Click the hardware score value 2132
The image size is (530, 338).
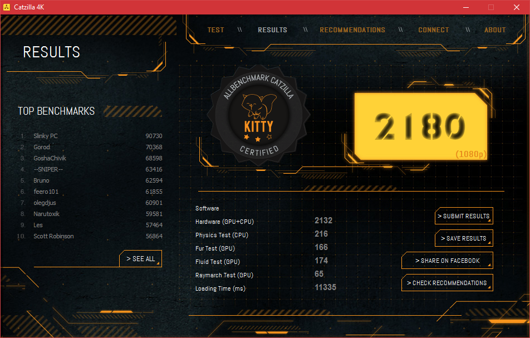(x=323, y=221)
